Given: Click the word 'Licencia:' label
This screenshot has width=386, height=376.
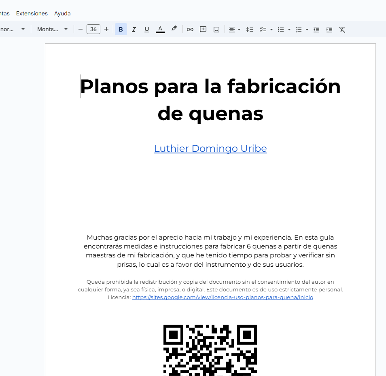Looking at the screenshot, I should tap(119, 297).
